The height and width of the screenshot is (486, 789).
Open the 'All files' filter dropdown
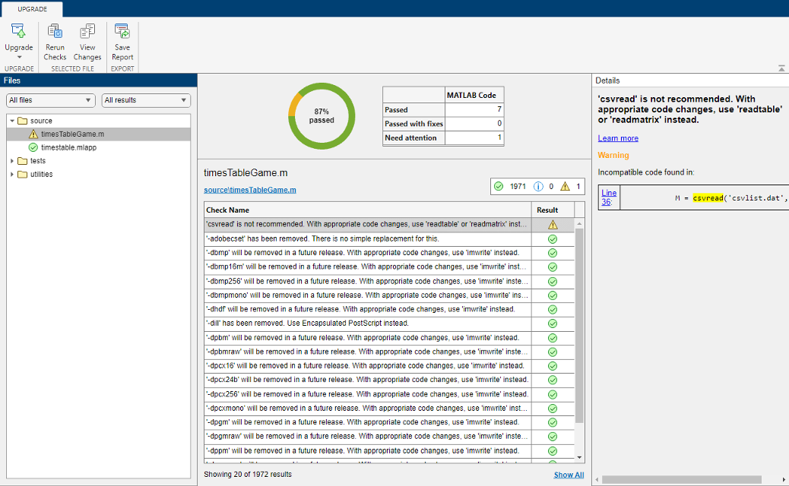coord(49,100)
